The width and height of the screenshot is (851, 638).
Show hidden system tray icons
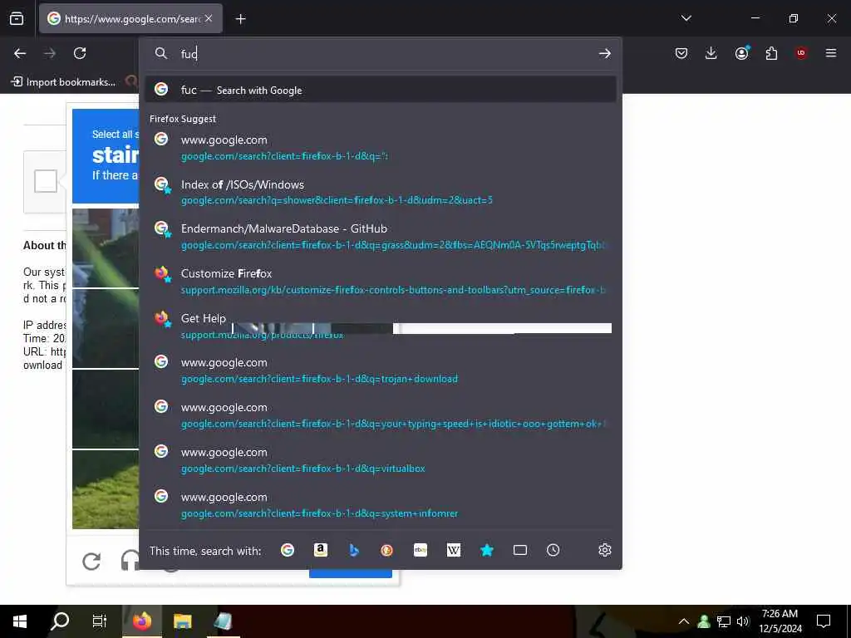(x=684, y=621)
